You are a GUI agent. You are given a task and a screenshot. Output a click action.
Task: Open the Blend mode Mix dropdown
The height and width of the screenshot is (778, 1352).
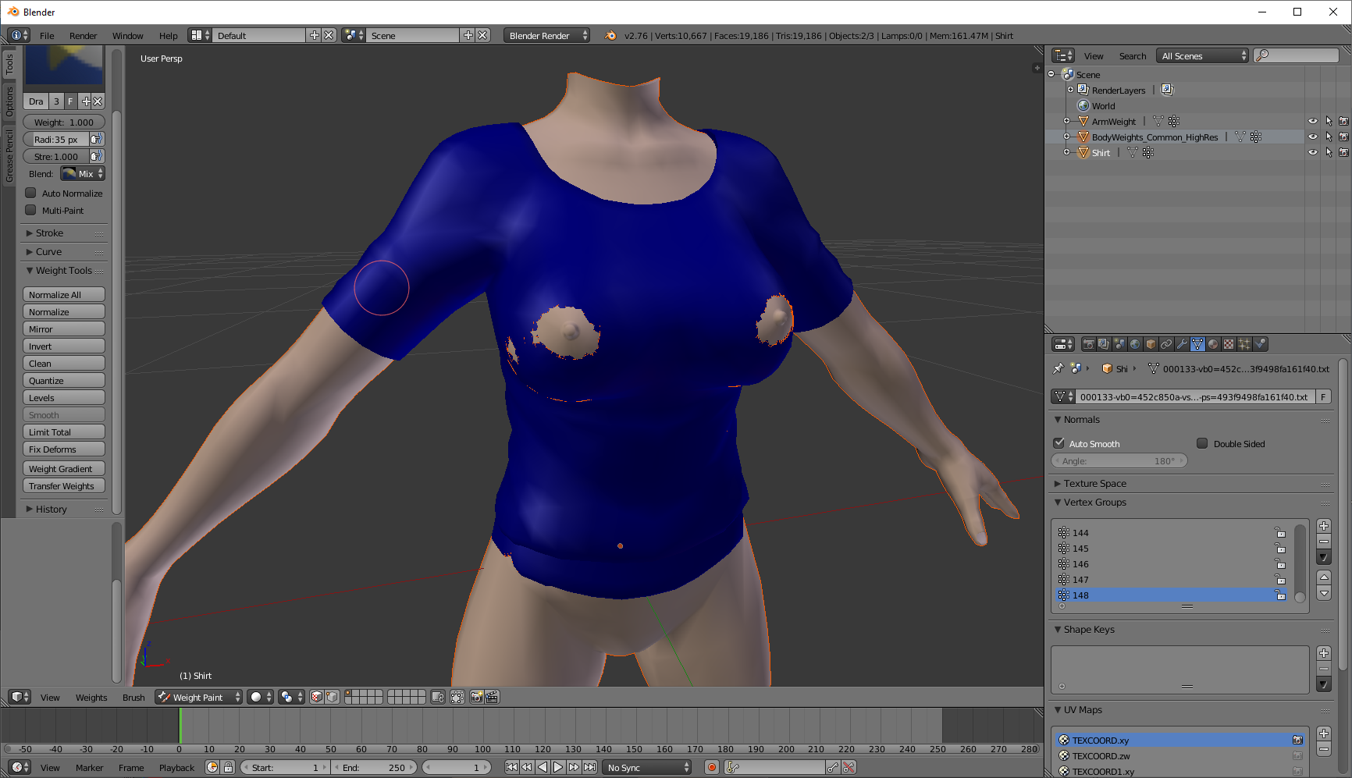coord(83,173)
